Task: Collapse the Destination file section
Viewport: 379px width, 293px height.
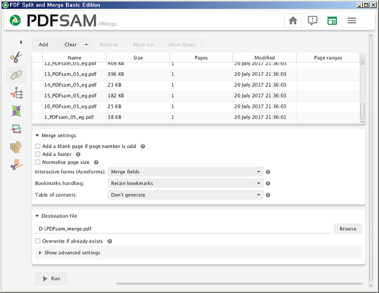Action: [37, 216]
